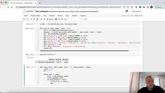Reload the page in browser

pos(8,7)
